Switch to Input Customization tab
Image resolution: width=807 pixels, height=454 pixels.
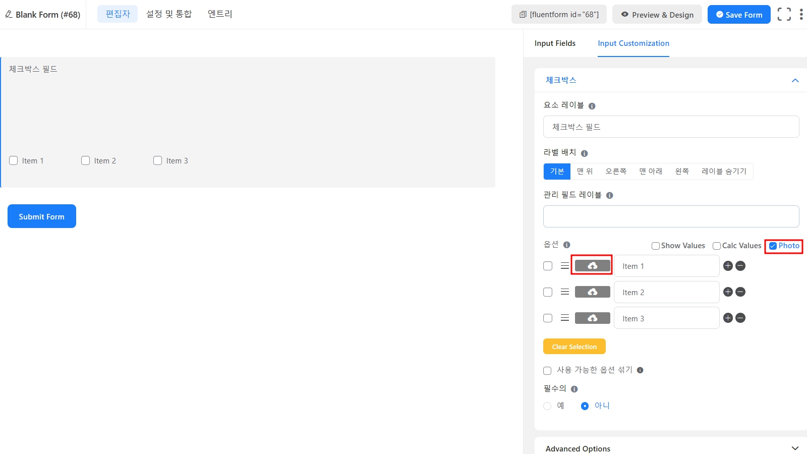(633, 43)
